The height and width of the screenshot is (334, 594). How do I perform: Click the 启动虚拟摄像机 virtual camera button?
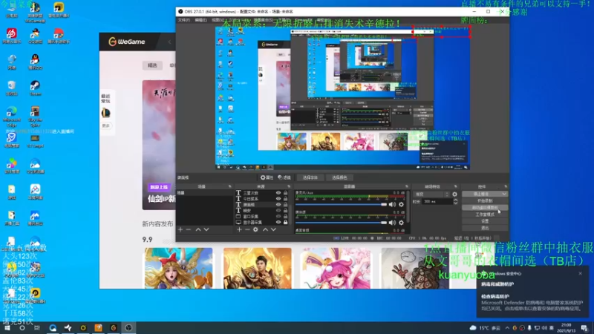click(x=485, y=208)
